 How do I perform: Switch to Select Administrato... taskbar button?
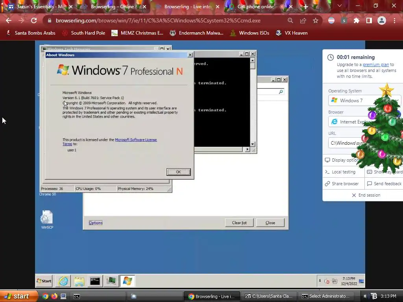[x=326, y=296]
